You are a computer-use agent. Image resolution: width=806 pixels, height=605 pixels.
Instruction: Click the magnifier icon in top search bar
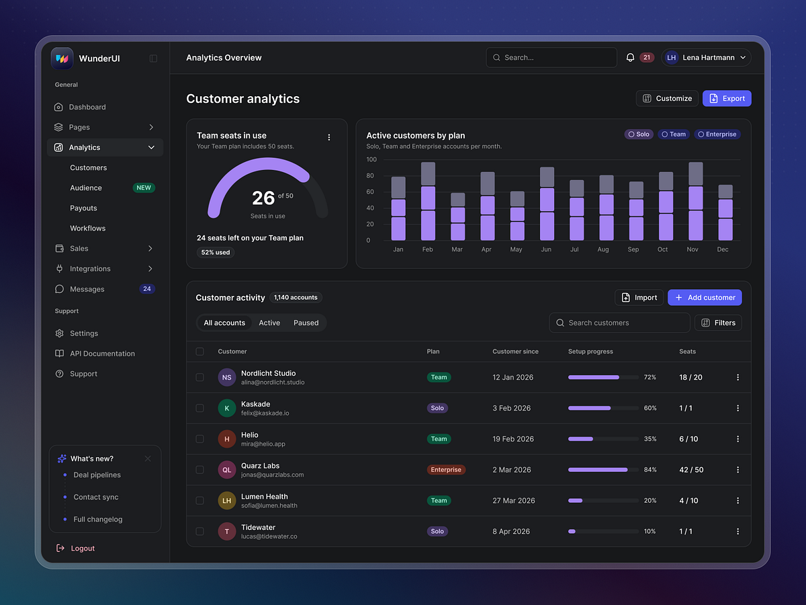click(497, 58)
